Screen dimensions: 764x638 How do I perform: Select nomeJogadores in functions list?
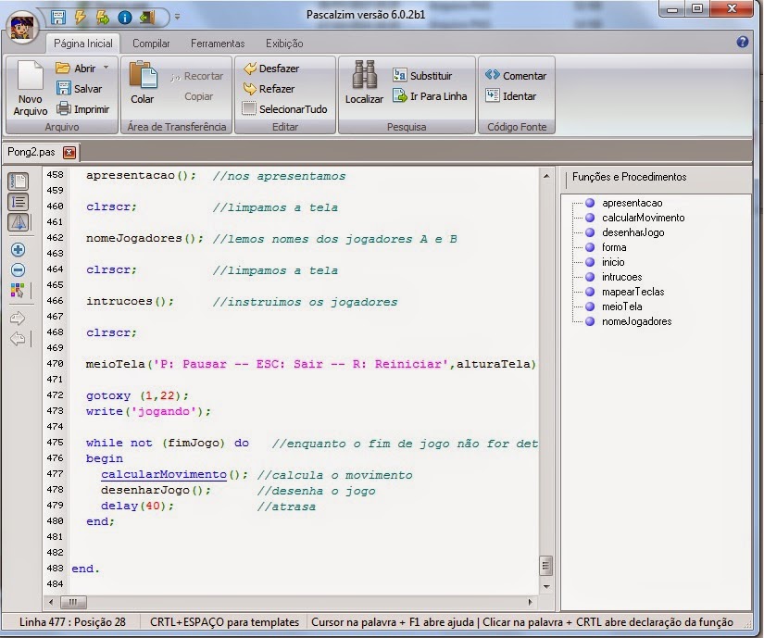636,321
